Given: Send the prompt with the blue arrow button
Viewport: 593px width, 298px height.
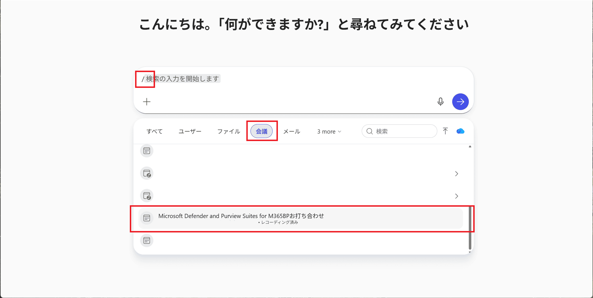Looking at the screenshot, I should [461, 102].
